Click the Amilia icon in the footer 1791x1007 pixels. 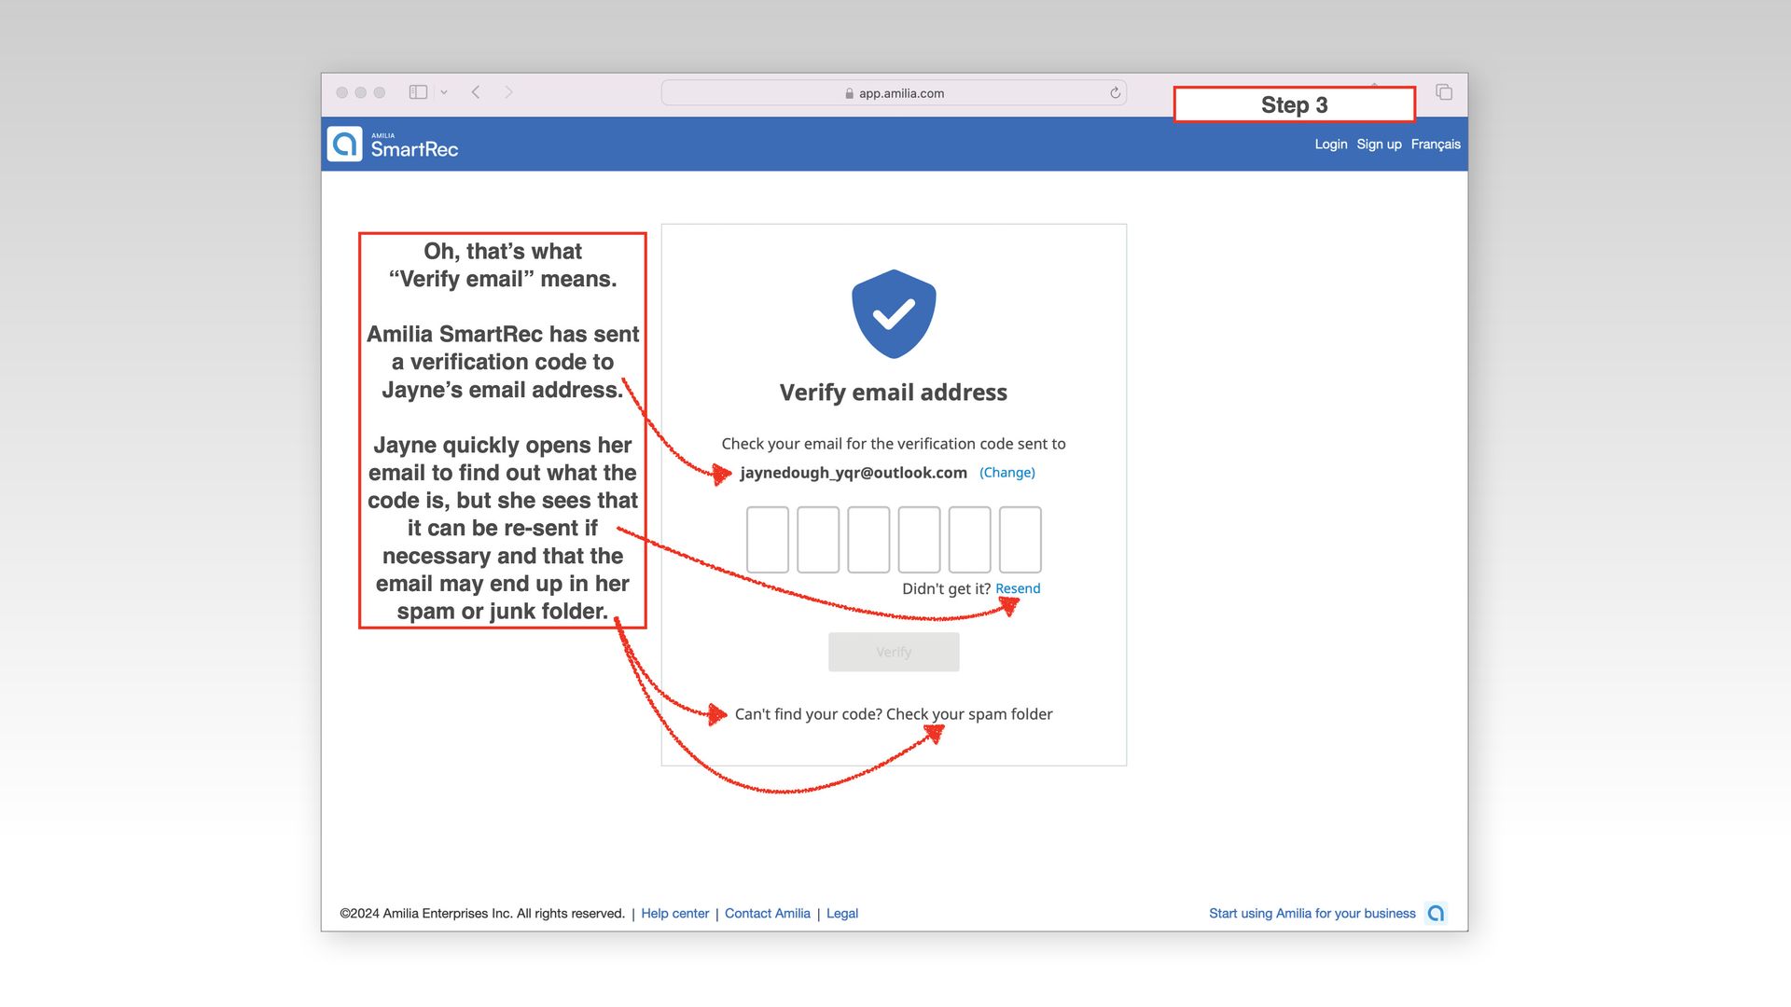click(1437, 914)
